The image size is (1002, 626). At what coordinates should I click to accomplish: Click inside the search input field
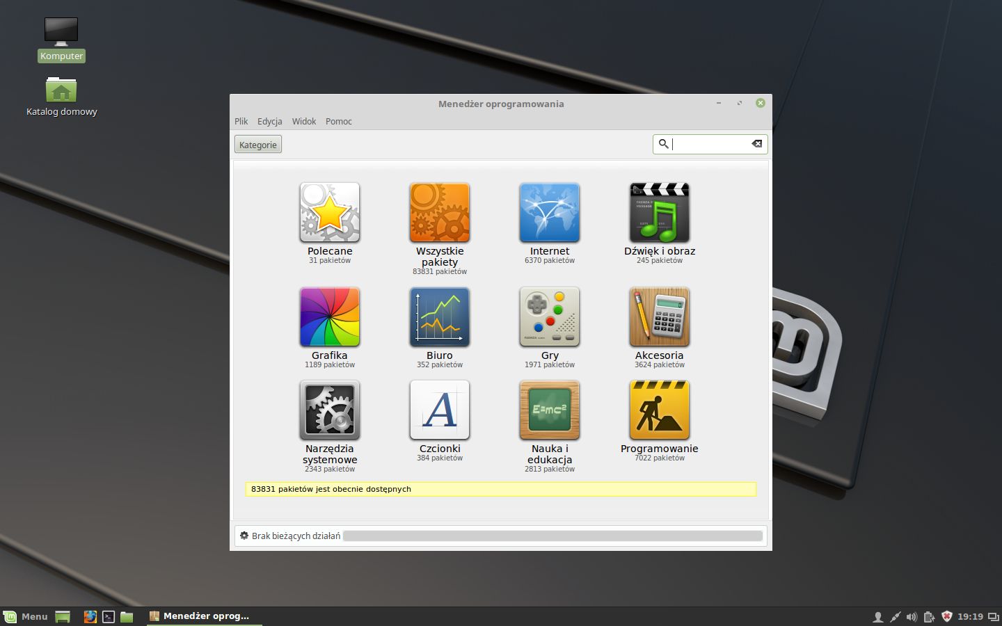click(x=710, y=144)
